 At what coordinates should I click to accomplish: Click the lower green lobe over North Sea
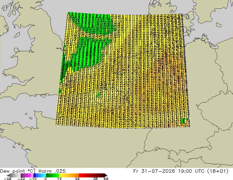coord(89,52)
